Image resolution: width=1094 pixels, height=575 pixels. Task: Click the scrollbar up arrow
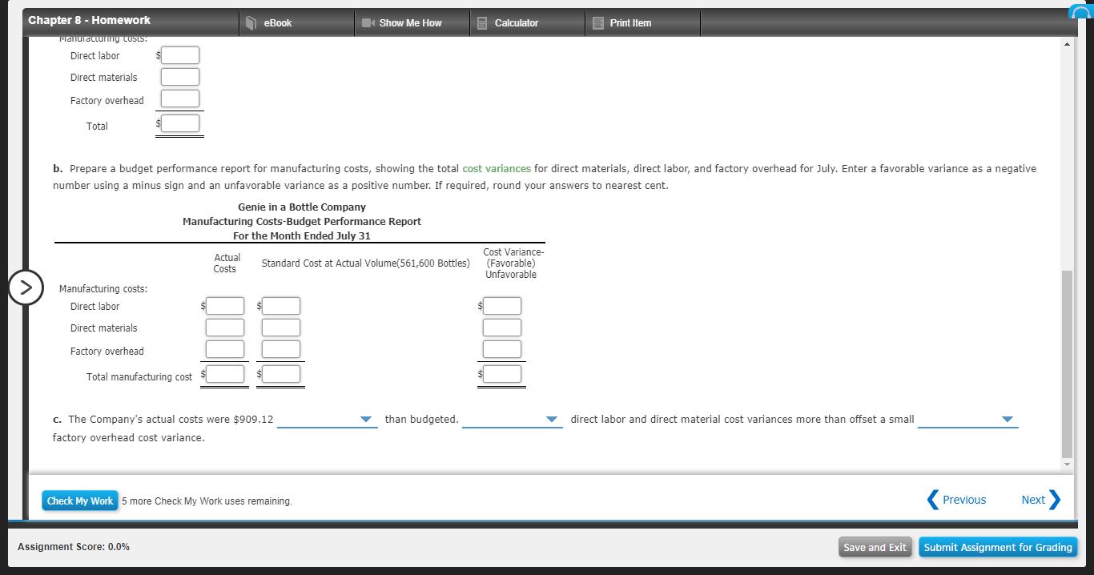click(1066, 43)
